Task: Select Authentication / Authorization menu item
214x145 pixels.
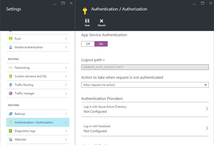Action: (38, 122)
